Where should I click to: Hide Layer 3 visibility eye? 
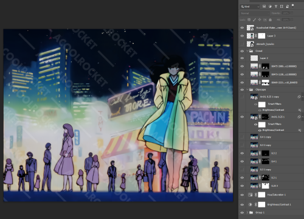tap(242, 36)
